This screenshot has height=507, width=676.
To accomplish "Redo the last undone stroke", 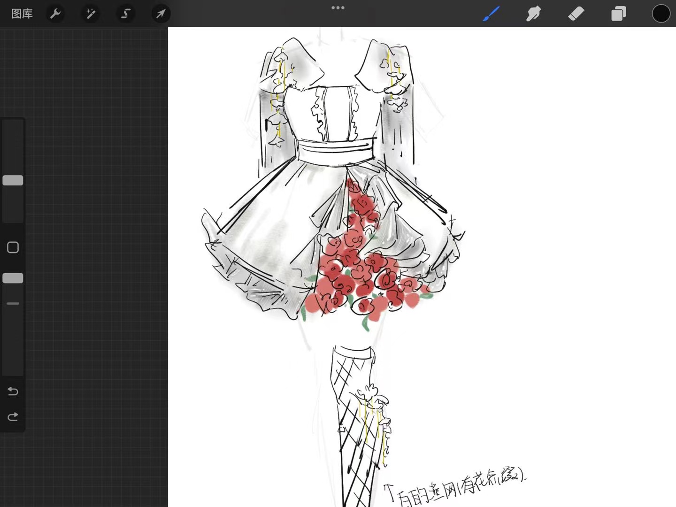I will pyautogui.click(x=13, y=416).
